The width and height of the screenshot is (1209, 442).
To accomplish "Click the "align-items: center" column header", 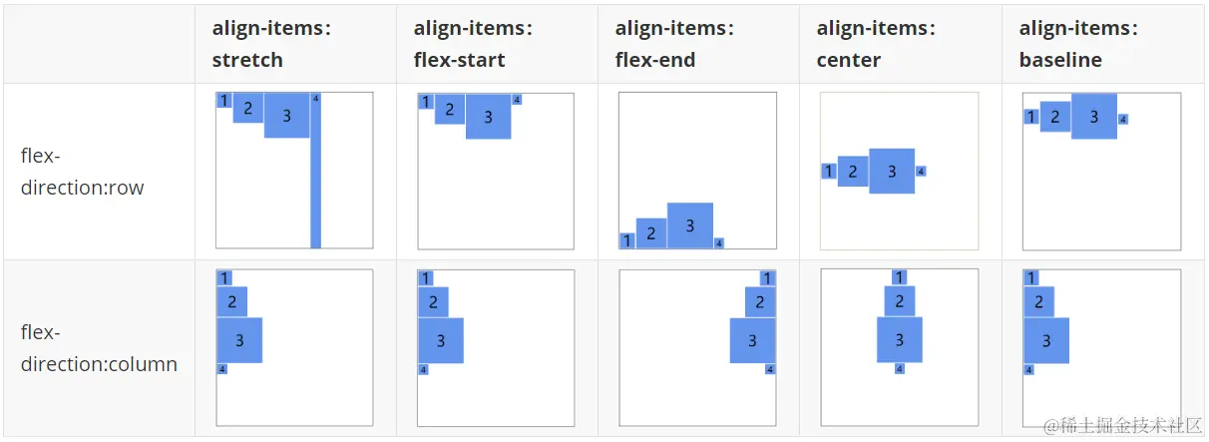I will pos(876,44).
